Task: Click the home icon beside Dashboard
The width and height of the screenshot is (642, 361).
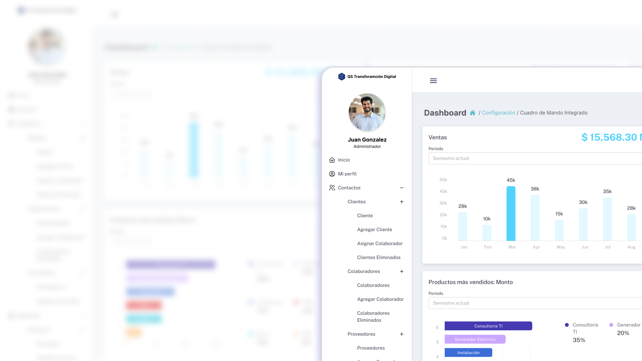Action: tap(473, 113)
